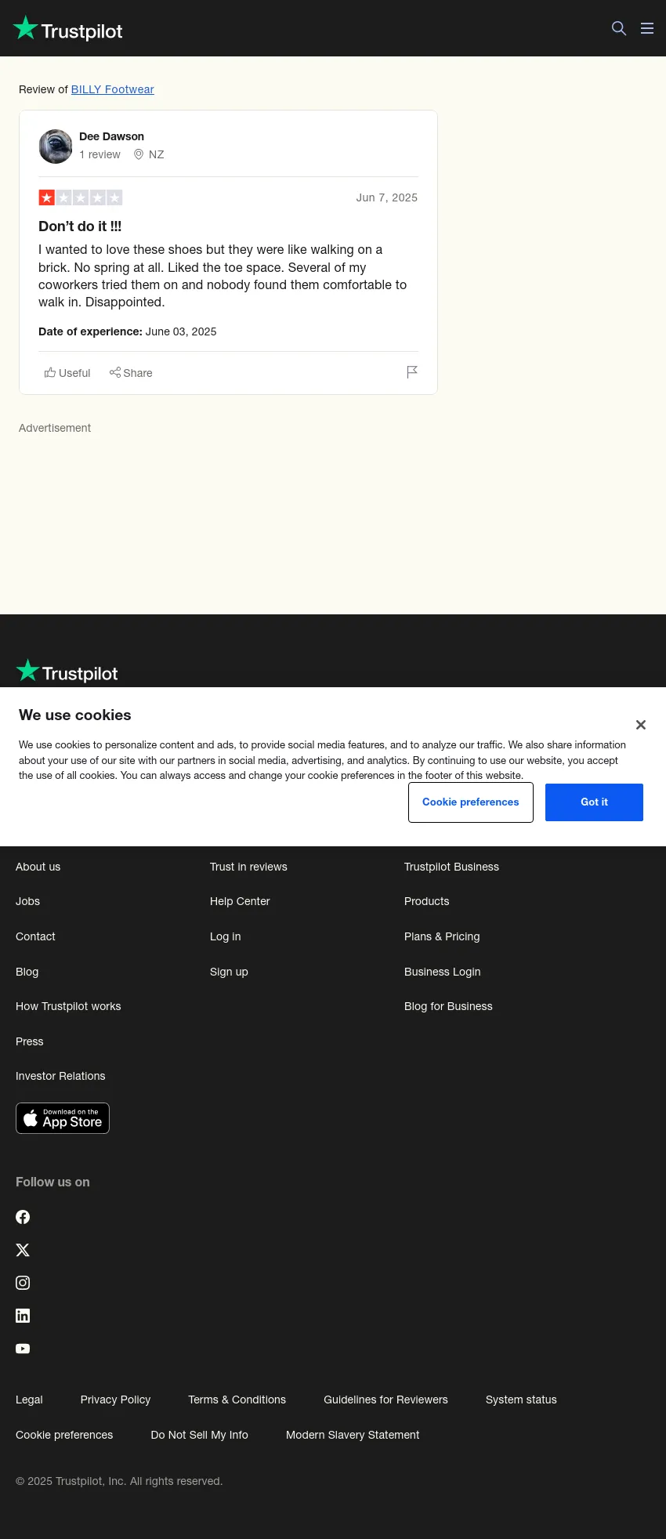This screenshot has height=1539, width=666.
Task: Share this review
Action: (131, 373)
